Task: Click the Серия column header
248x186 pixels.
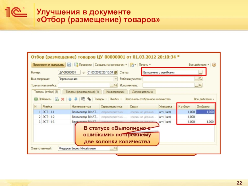Action: pos(144,107)
